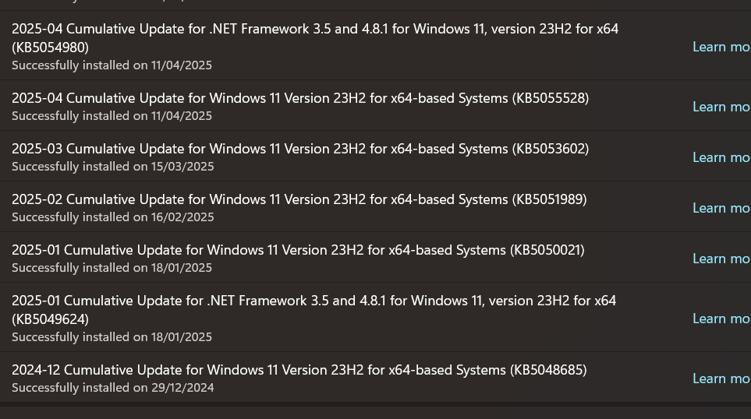Screen dimensions: 751x419
Task: Click the install status dated 15/03/2025
Action: pos(112,167)
